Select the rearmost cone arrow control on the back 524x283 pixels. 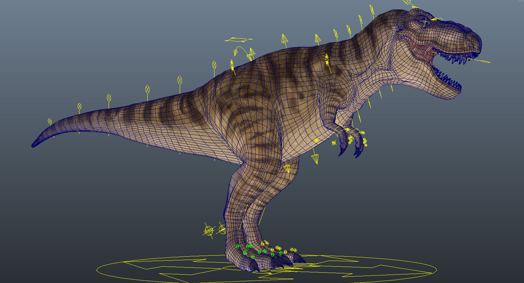(252, 53)
